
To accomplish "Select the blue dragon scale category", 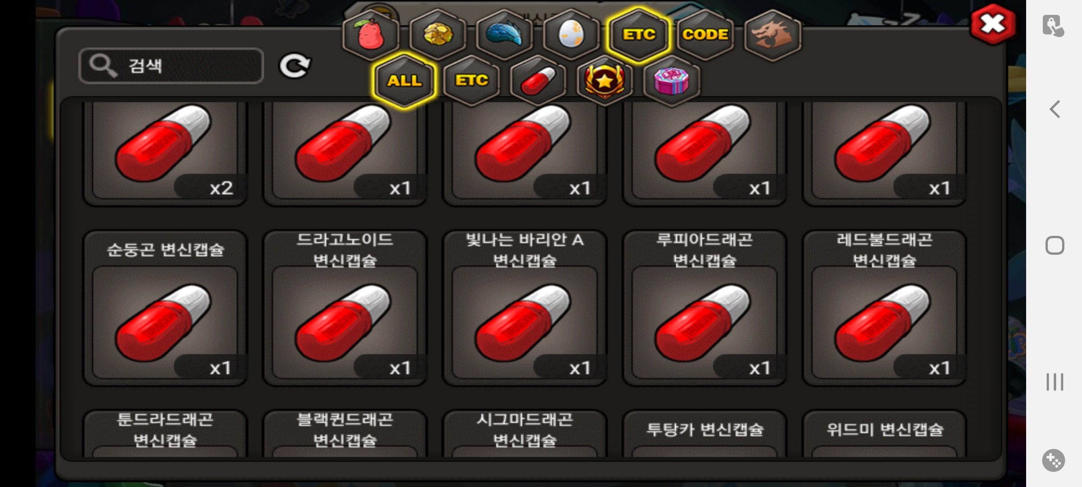I will 504,34.
